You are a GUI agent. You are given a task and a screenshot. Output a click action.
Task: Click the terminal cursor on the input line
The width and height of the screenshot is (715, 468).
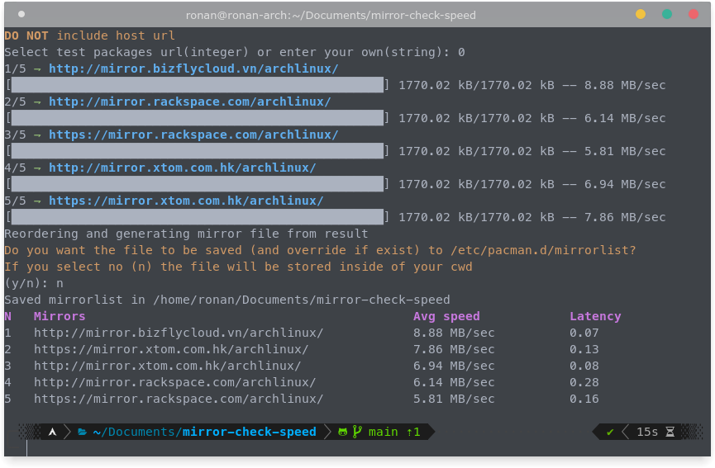(27, 448)
